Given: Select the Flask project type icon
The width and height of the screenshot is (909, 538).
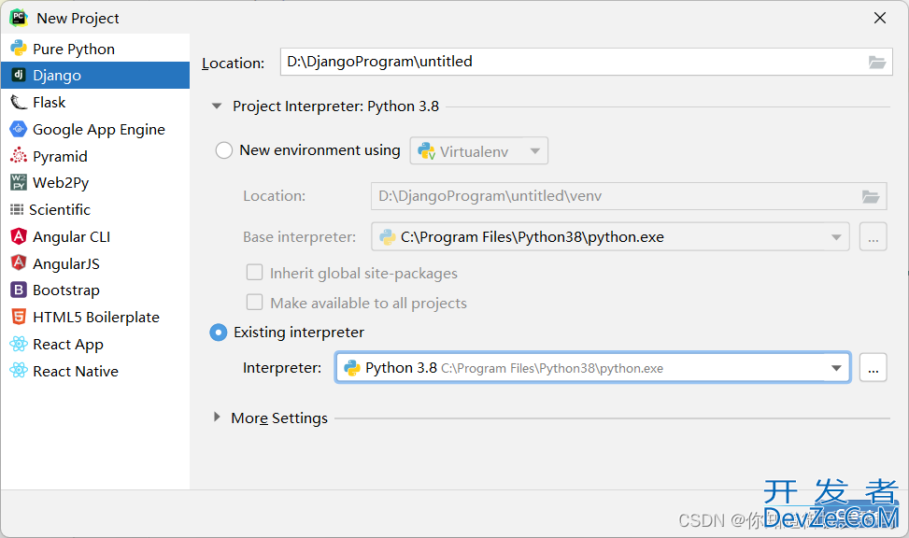Looking at the screenshot, I should tap(19, 103).
